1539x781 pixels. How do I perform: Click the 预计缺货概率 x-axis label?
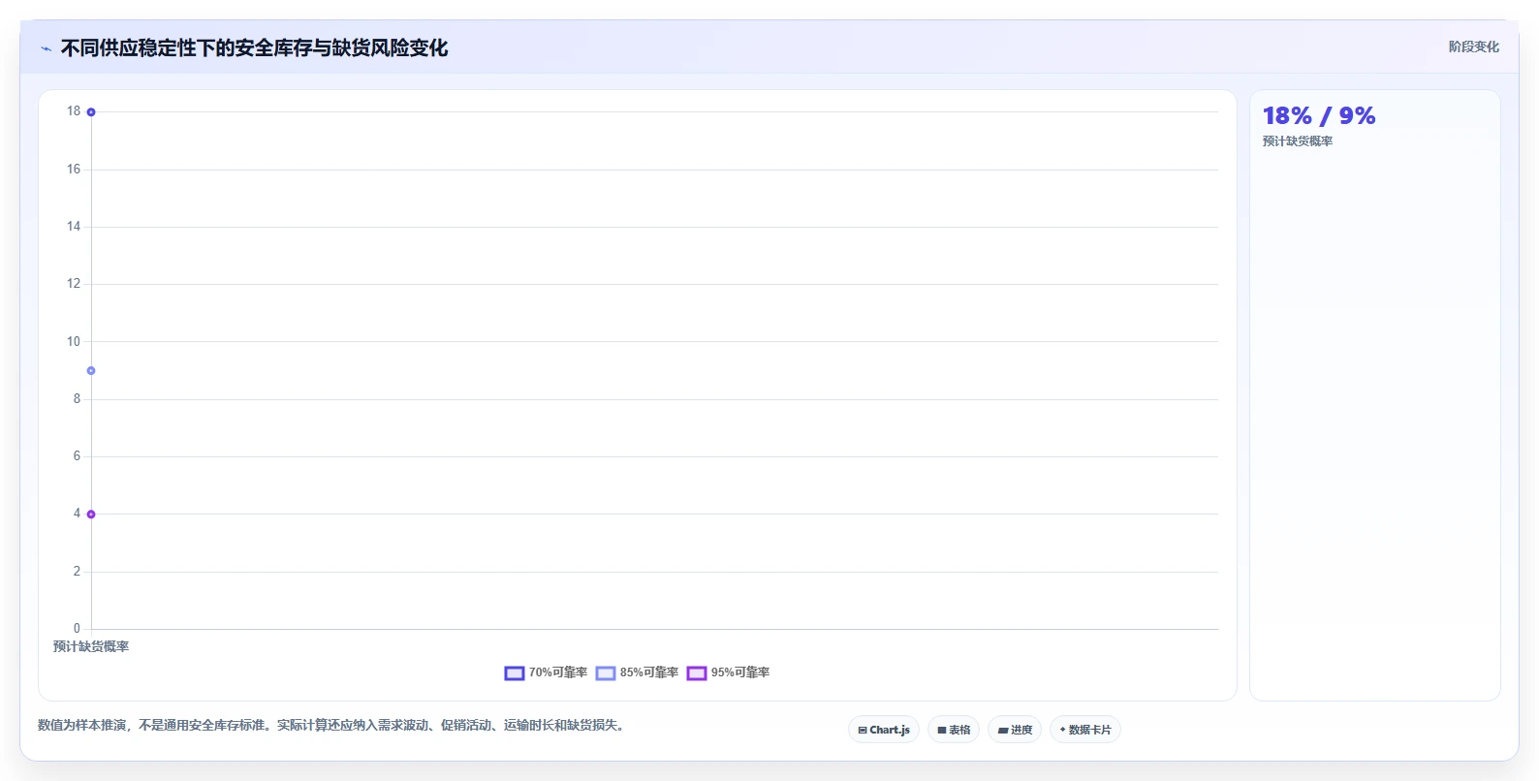[91, 646]
